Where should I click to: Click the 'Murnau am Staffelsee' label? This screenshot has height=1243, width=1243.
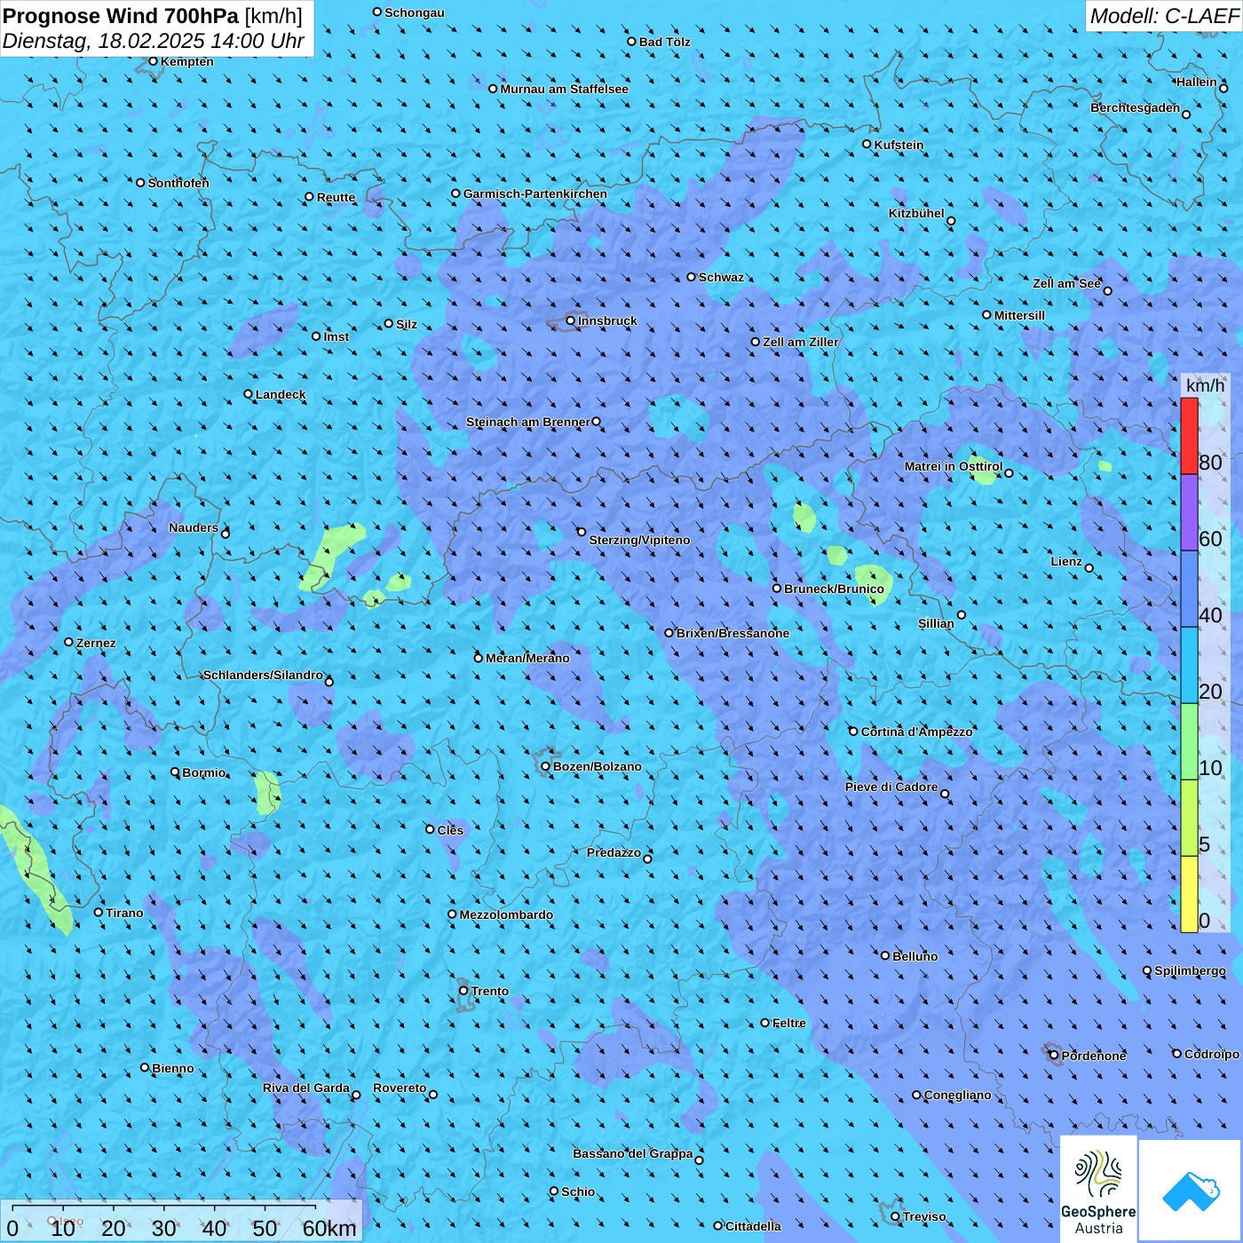click(564, 89)
